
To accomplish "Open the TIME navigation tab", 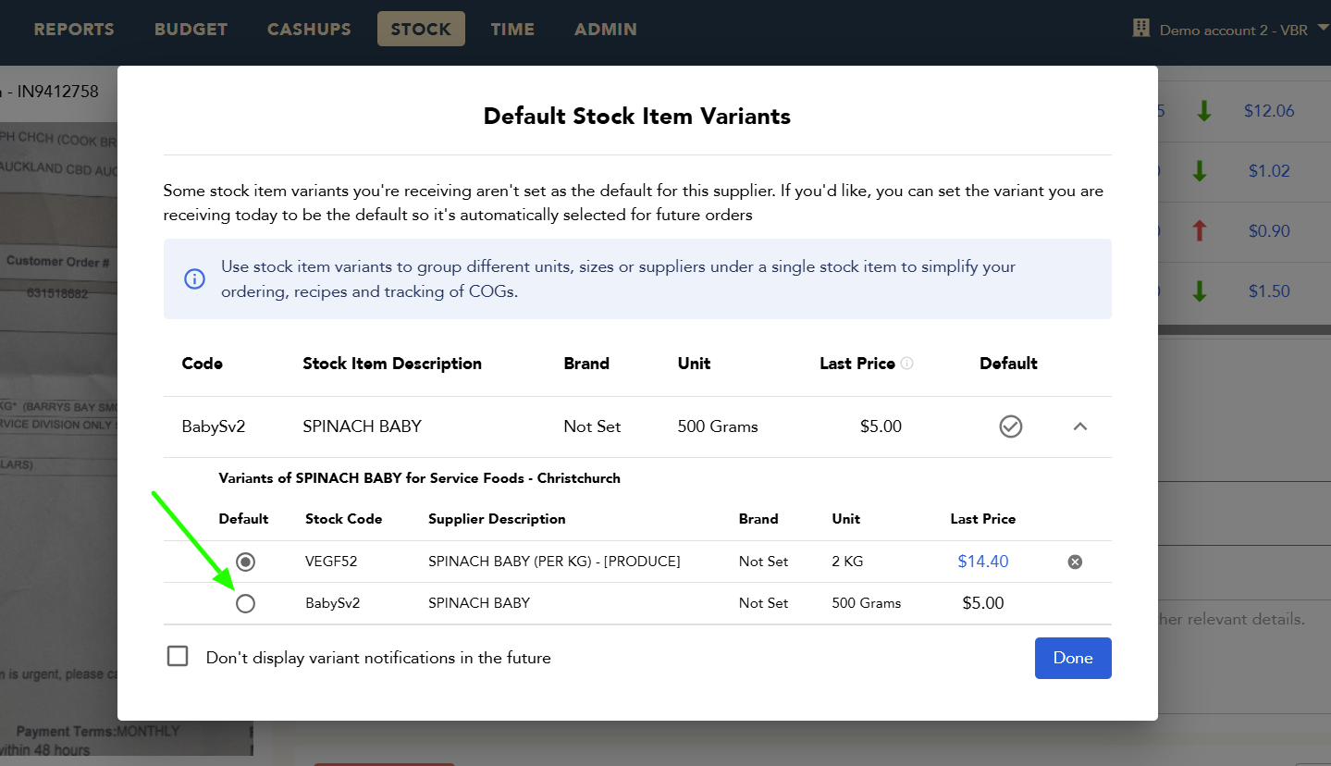I will 512,29.
